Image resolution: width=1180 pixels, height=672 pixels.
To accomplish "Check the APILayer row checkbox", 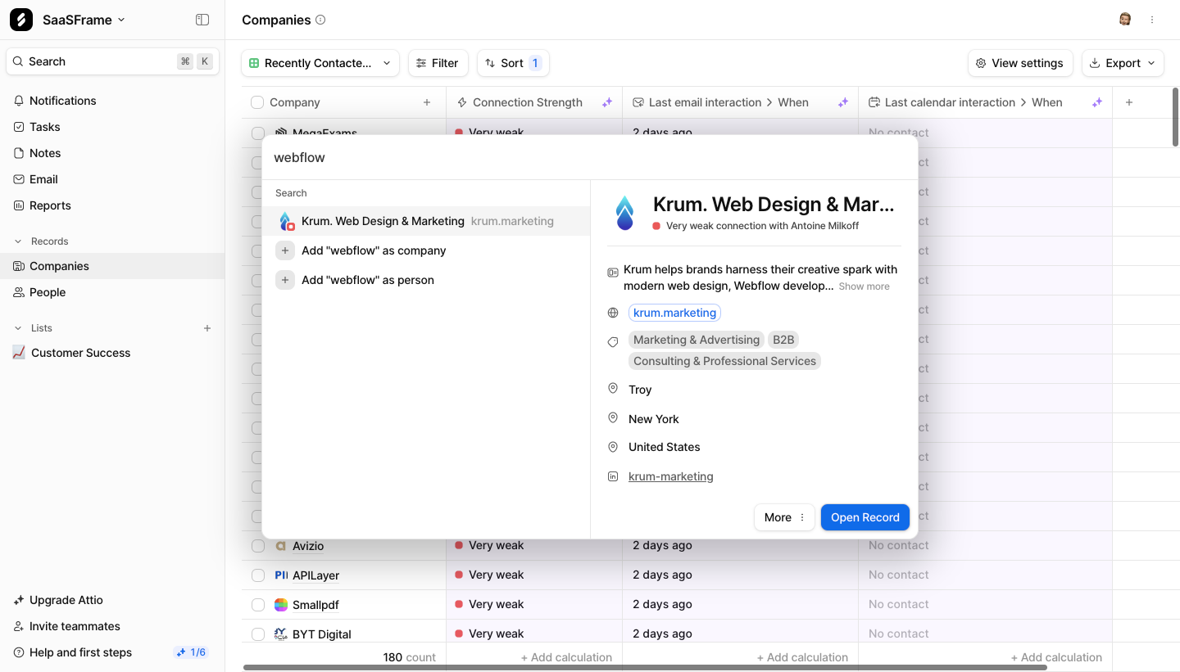I will click(258, 575).
